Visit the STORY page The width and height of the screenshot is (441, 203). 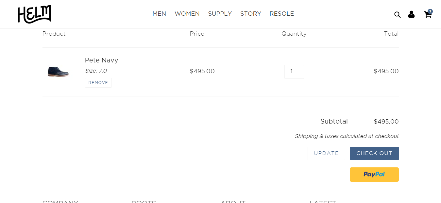point(250,14)
